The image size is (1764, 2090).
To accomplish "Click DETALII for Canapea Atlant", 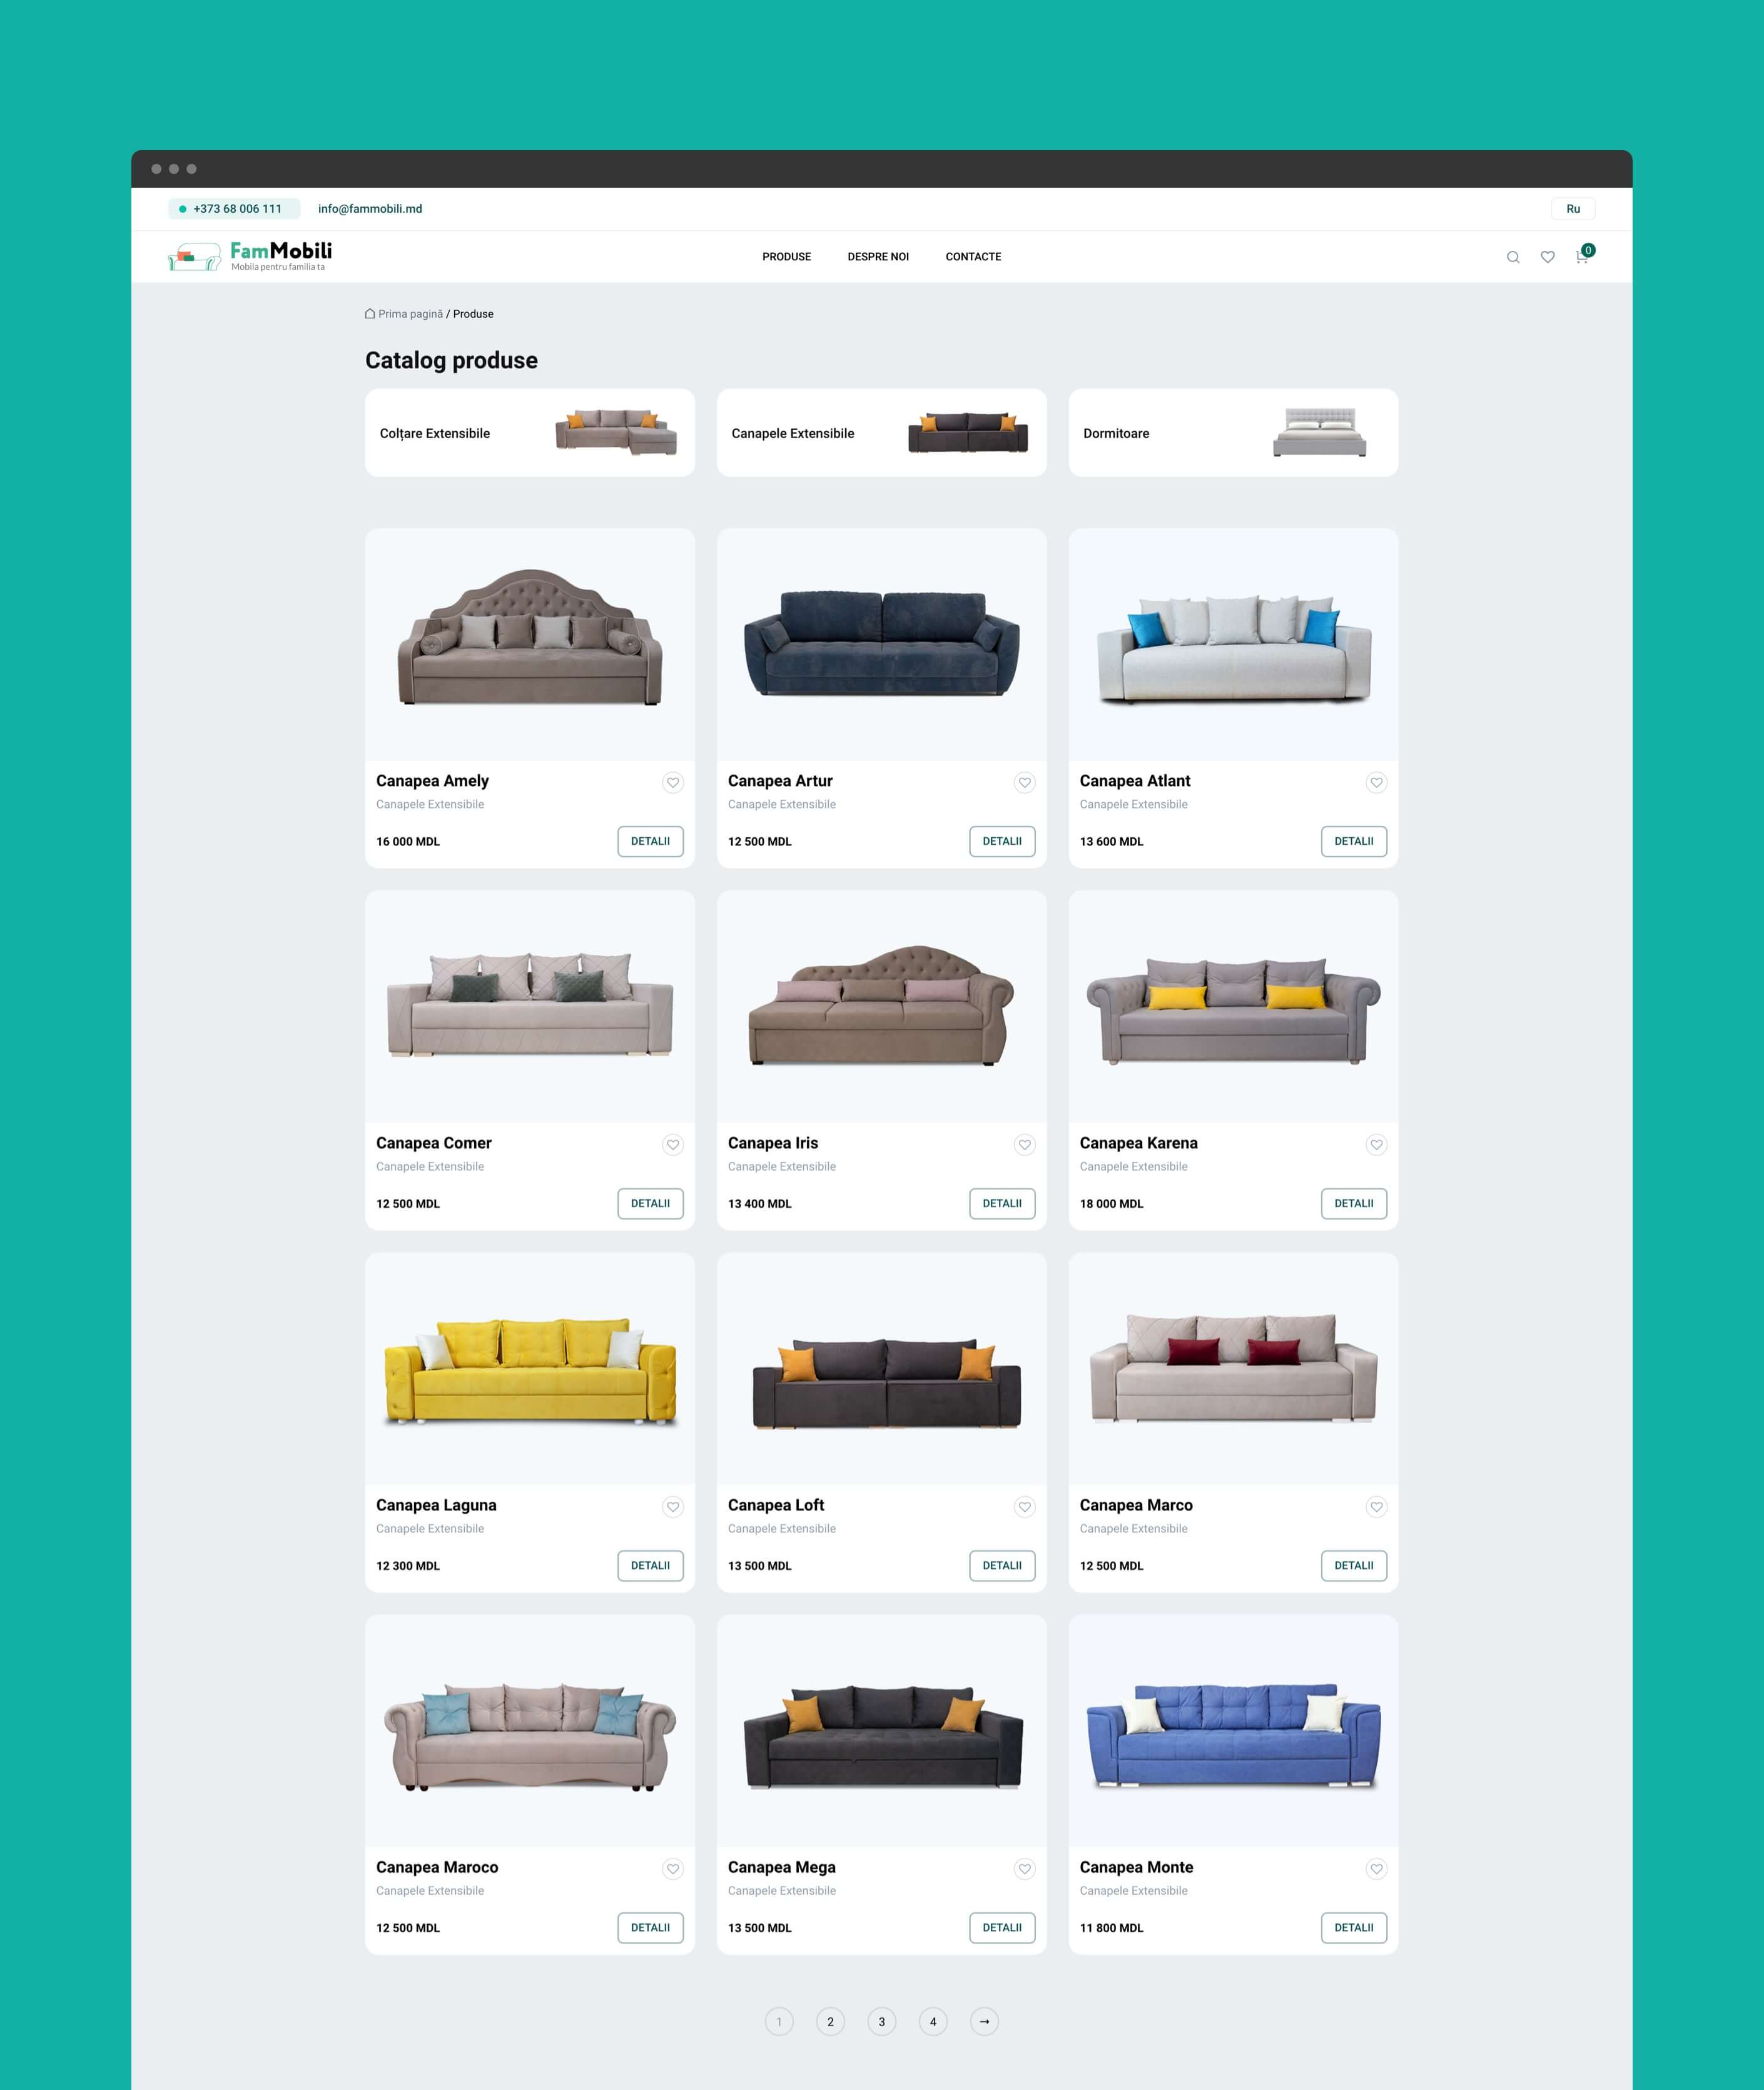I will [1354, 842].
